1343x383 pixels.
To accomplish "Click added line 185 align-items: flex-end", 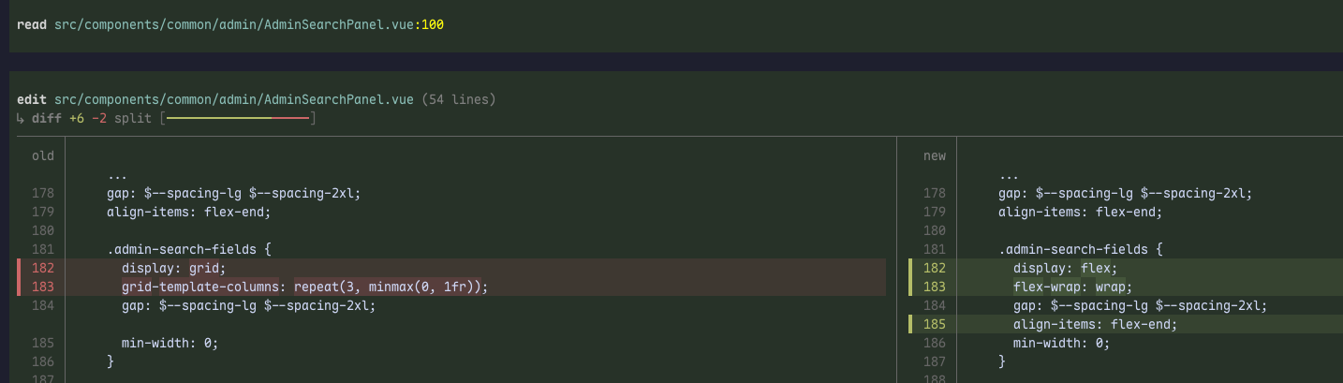I will click(1126, 324).
